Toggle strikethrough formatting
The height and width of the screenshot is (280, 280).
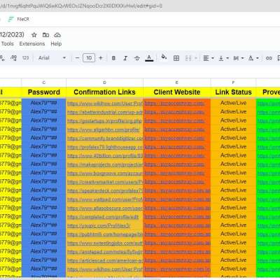[x=137, y=58]
